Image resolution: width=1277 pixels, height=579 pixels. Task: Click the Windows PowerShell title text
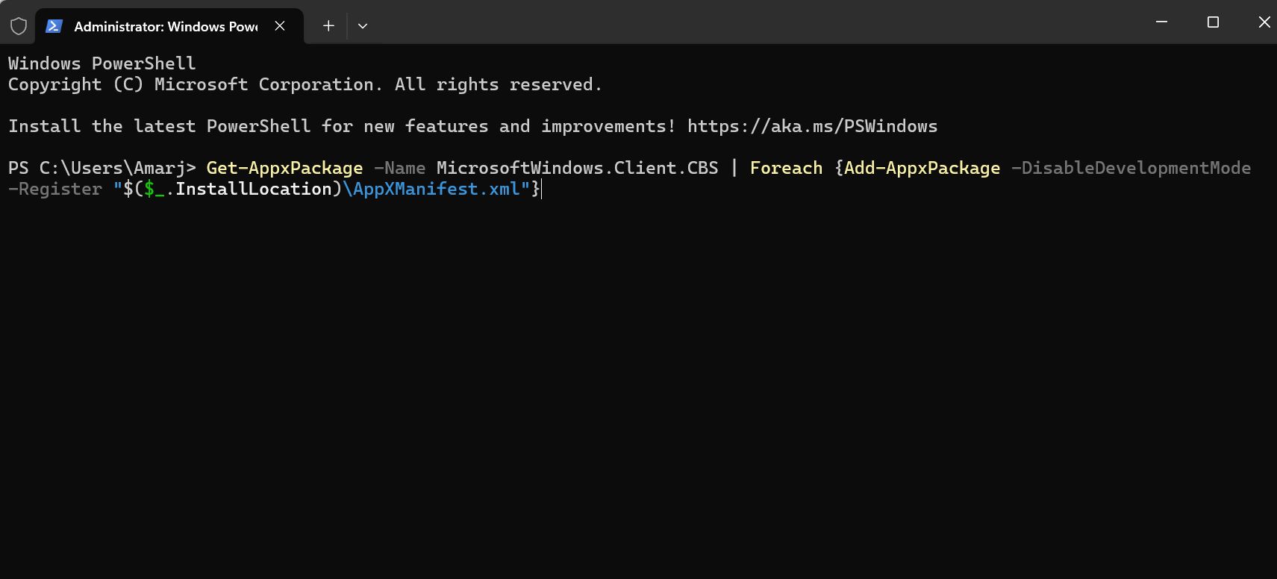coord(101,63)
